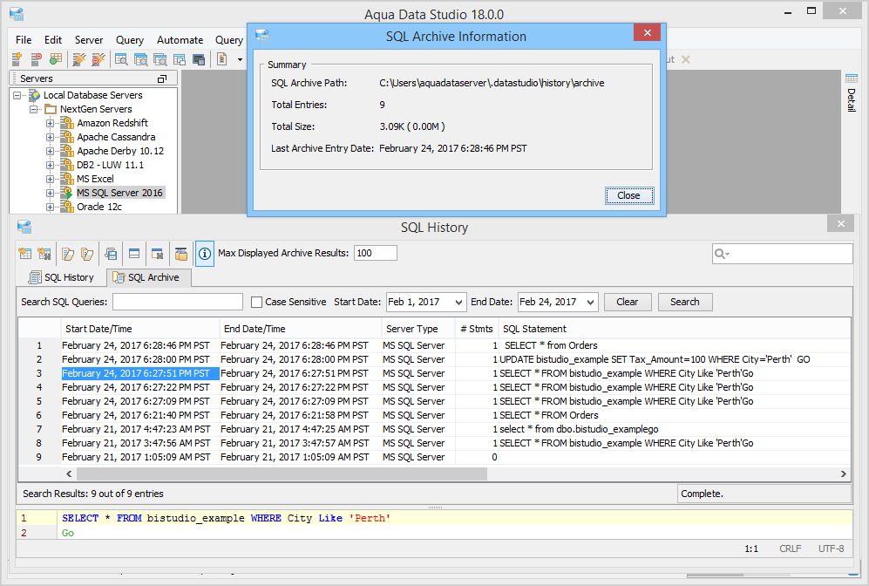Switch to the SQL History tab

[61, 277]
